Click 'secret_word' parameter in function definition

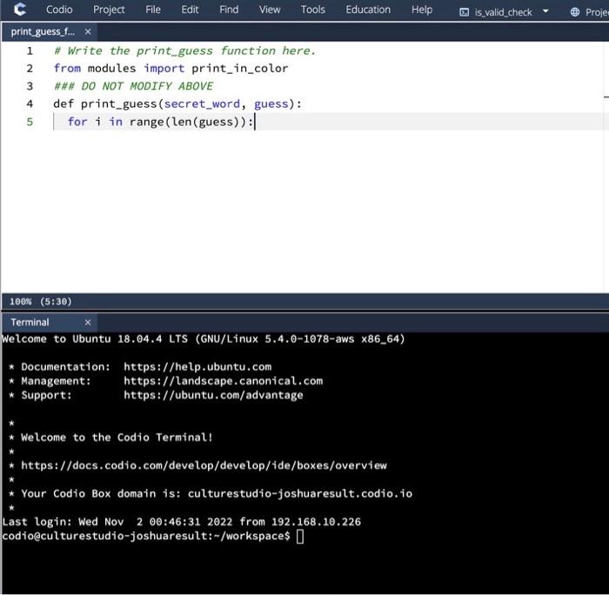point(202,104)
